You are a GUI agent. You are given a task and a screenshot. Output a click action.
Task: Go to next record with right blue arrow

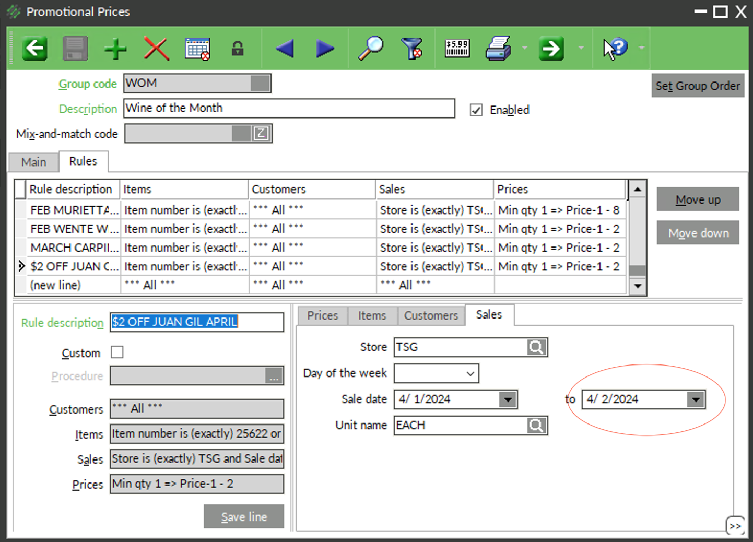click(325, 49)
